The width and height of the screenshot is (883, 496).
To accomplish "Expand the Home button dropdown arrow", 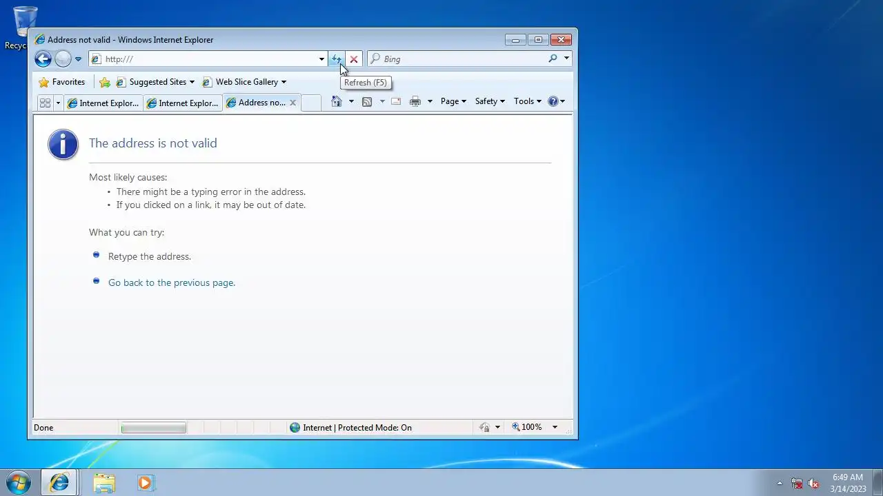I will click(x=351, y=101).
